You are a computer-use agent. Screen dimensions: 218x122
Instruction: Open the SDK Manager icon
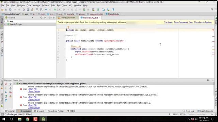click(108, 10)
